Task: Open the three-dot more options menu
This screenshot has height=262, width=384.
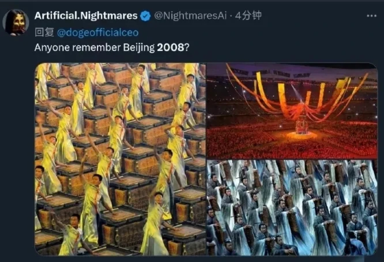Action: [x=372, y=16]
